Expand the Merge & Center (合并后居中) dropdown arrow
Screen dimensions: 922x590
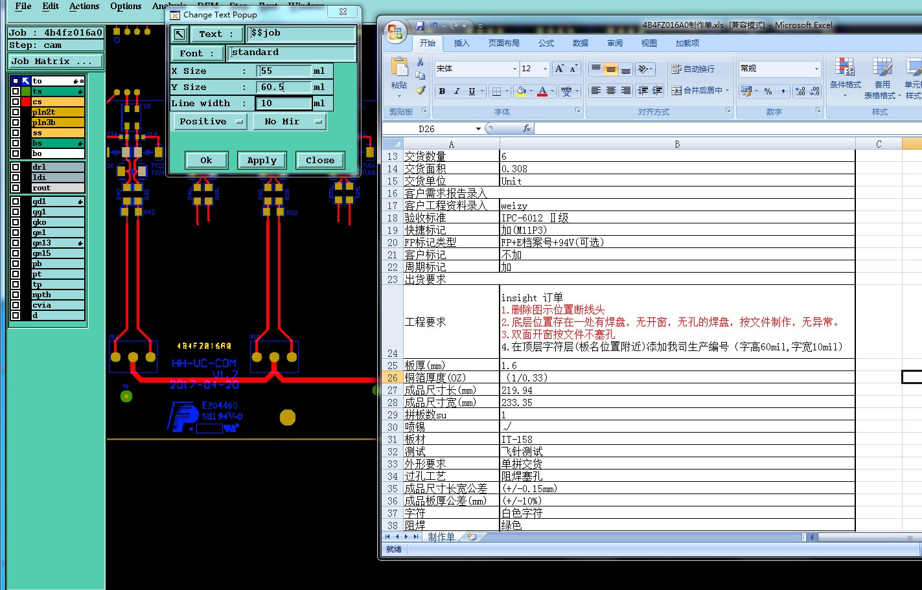(728, 91)
